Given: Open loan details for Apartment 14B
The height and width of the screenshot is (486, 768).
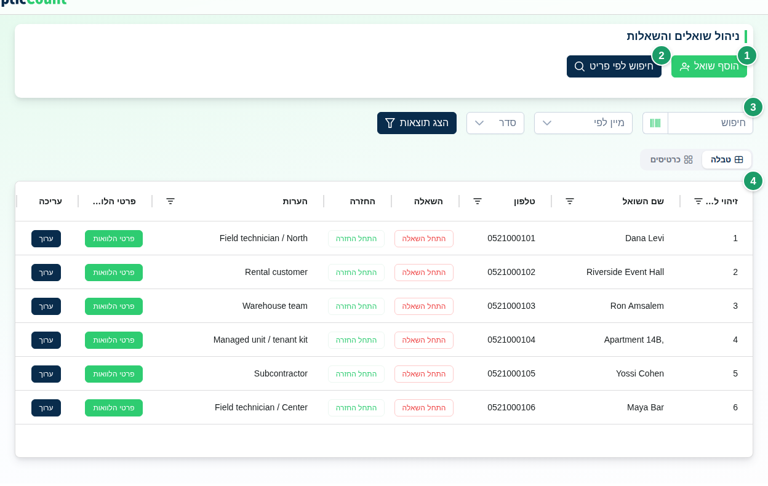Looking at the screenshot, I should tap(114, 340).
